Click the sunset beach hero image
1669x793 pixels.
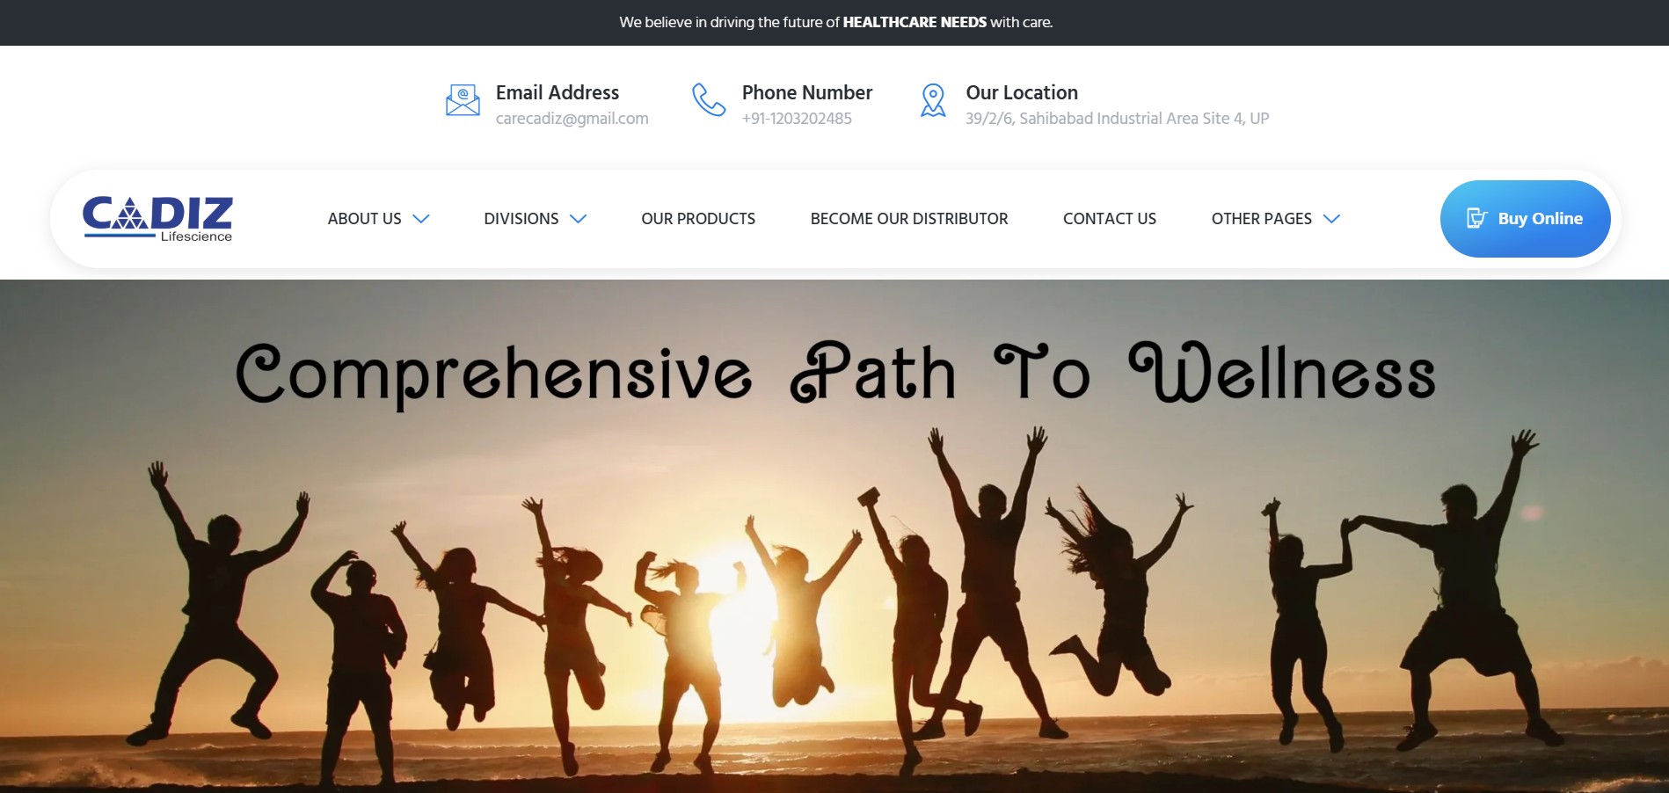[x=834, y=598]
